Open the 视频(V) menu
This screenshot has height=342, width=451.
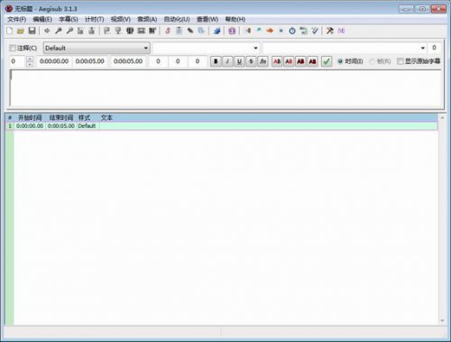(x=121, y=20)
